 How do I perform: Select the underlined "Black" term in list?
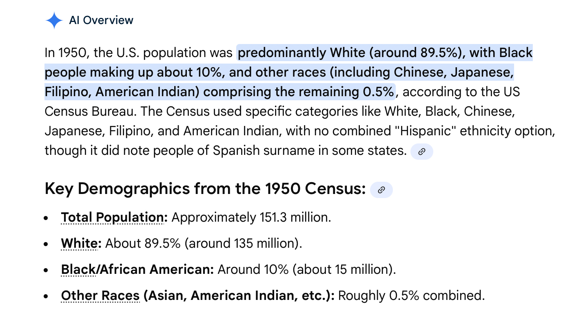(78, 270)
